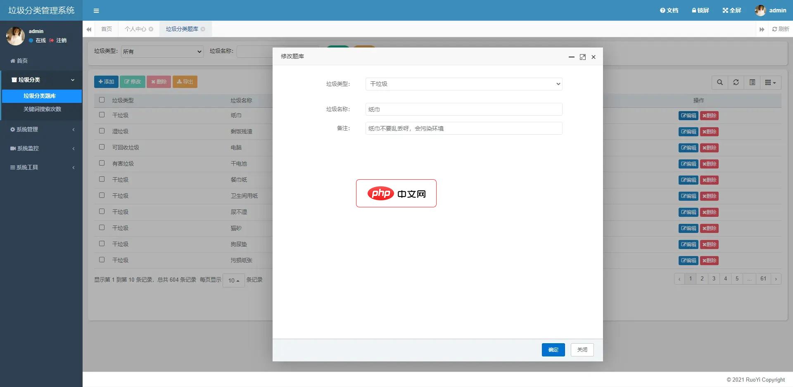Image resolution: width=793 pixels, height=387 pixels.
Task: Lock the screen with the 锁屏 icon
Action: pos(700,10)
